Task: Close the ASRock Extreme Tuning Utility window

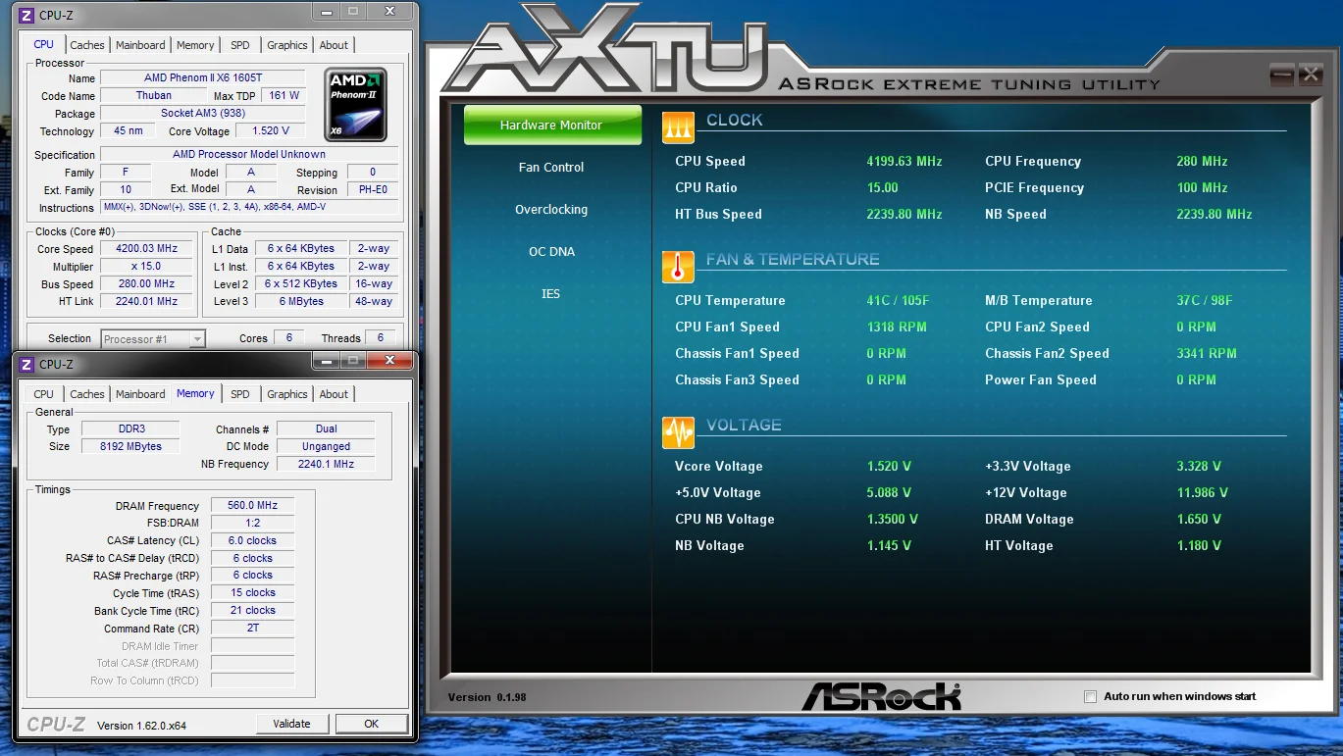Action: click(1310, 75)
